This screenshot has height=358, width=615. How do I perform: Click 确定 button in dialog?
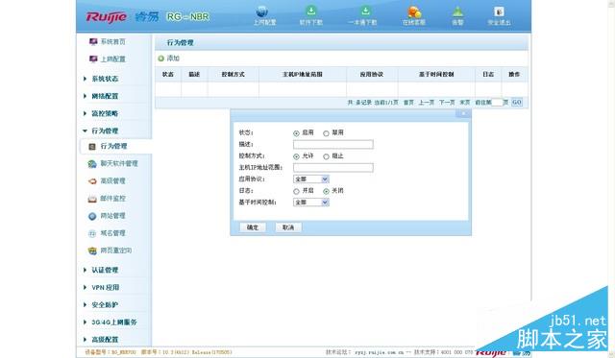[253, 227]
